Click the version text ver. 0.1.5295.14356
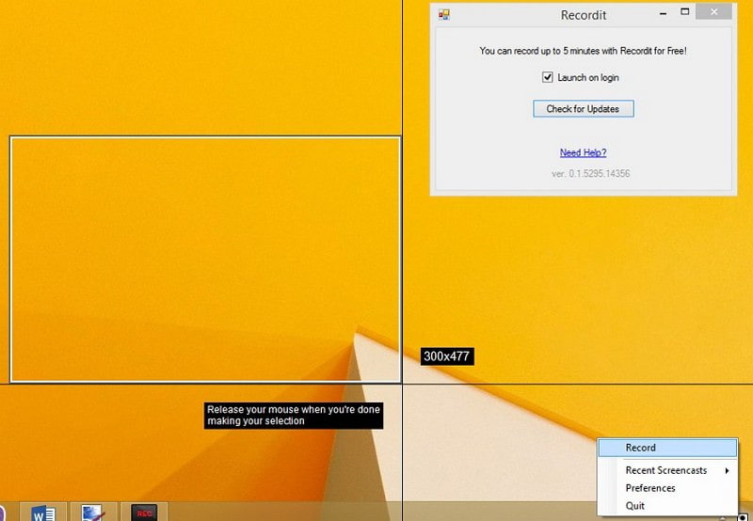Screen dimensions: 753x521 [x=590, y=174]
